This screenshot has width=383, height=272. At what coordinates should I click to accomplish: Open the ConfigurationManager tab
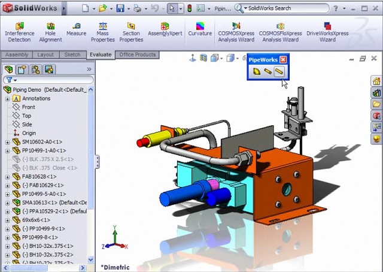click(x=36, y=69)
